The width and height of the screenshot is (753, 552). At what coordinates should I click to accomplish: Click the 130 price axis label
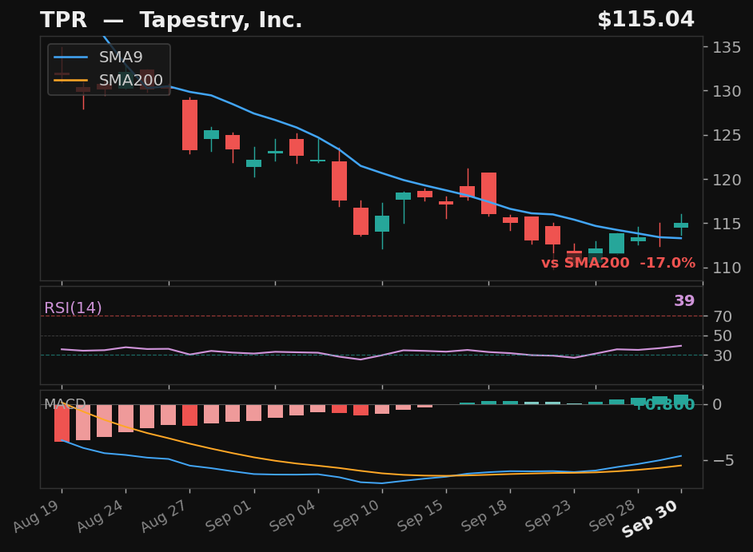(727, 91)
